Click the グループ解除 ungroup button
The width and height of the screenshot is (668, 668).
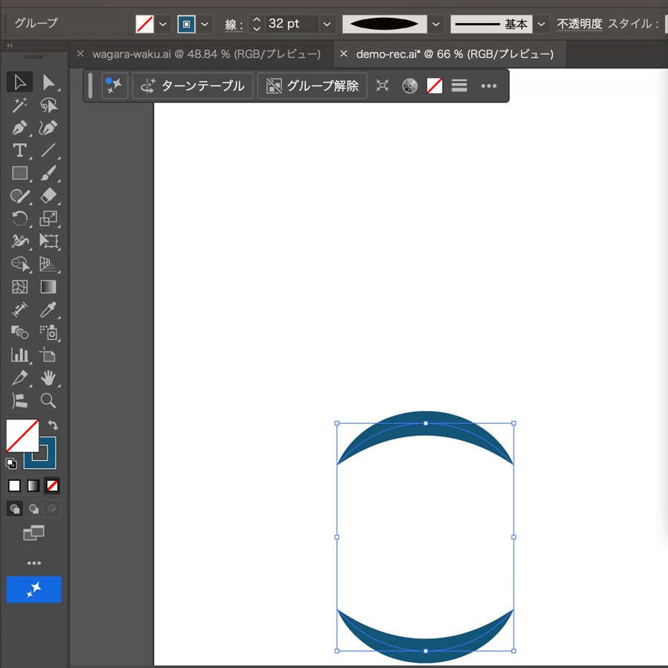click(x=312, y=86)
